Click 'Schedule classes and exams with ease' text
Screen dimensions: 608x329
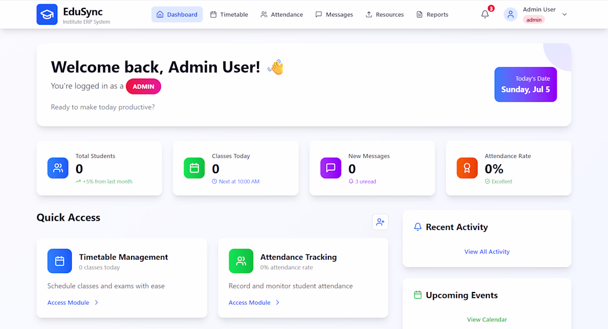click(106, 286)
